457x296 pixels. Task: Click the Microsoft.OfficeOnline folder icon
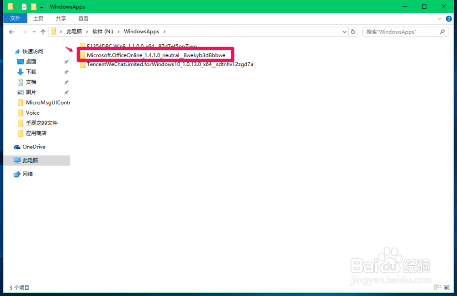pyautogui.click(x=83, y=55)
